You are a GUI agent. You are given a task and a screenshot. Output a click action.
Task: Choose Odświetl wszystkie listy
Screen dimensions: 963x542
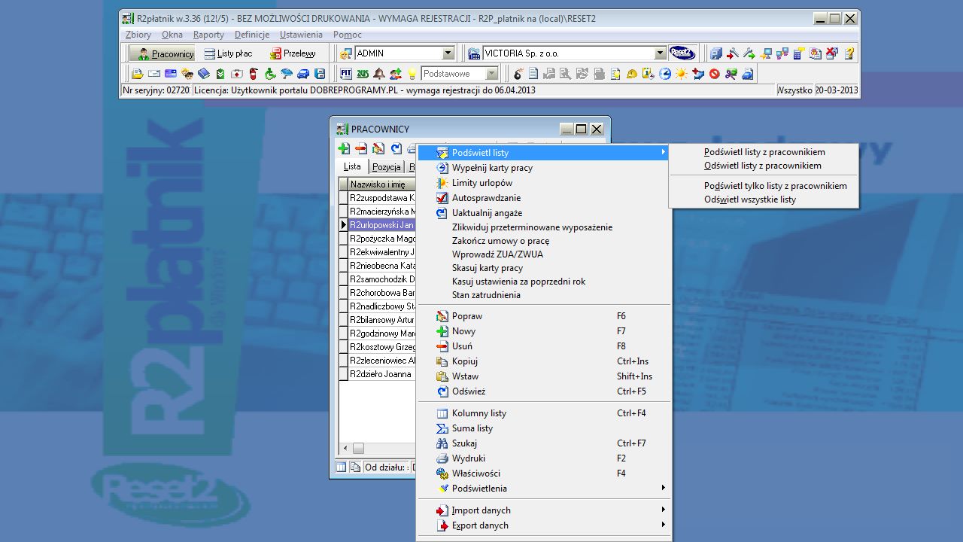tap(764, 199)
